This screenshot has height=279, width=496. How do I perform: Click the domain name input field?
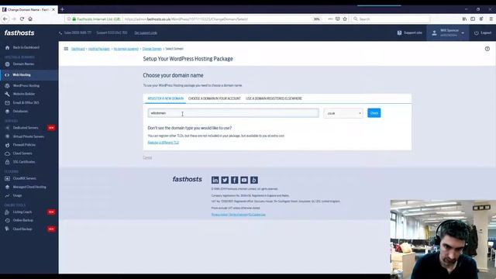pos(233,113)
